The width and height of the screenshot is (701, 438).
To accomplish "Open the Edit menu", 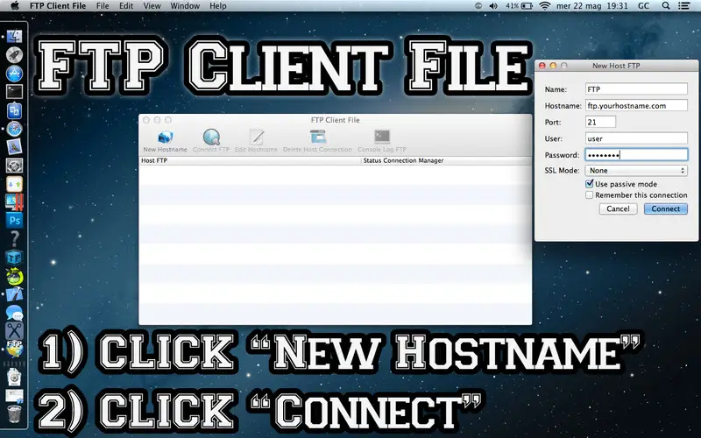I will [x=126, y=6].
